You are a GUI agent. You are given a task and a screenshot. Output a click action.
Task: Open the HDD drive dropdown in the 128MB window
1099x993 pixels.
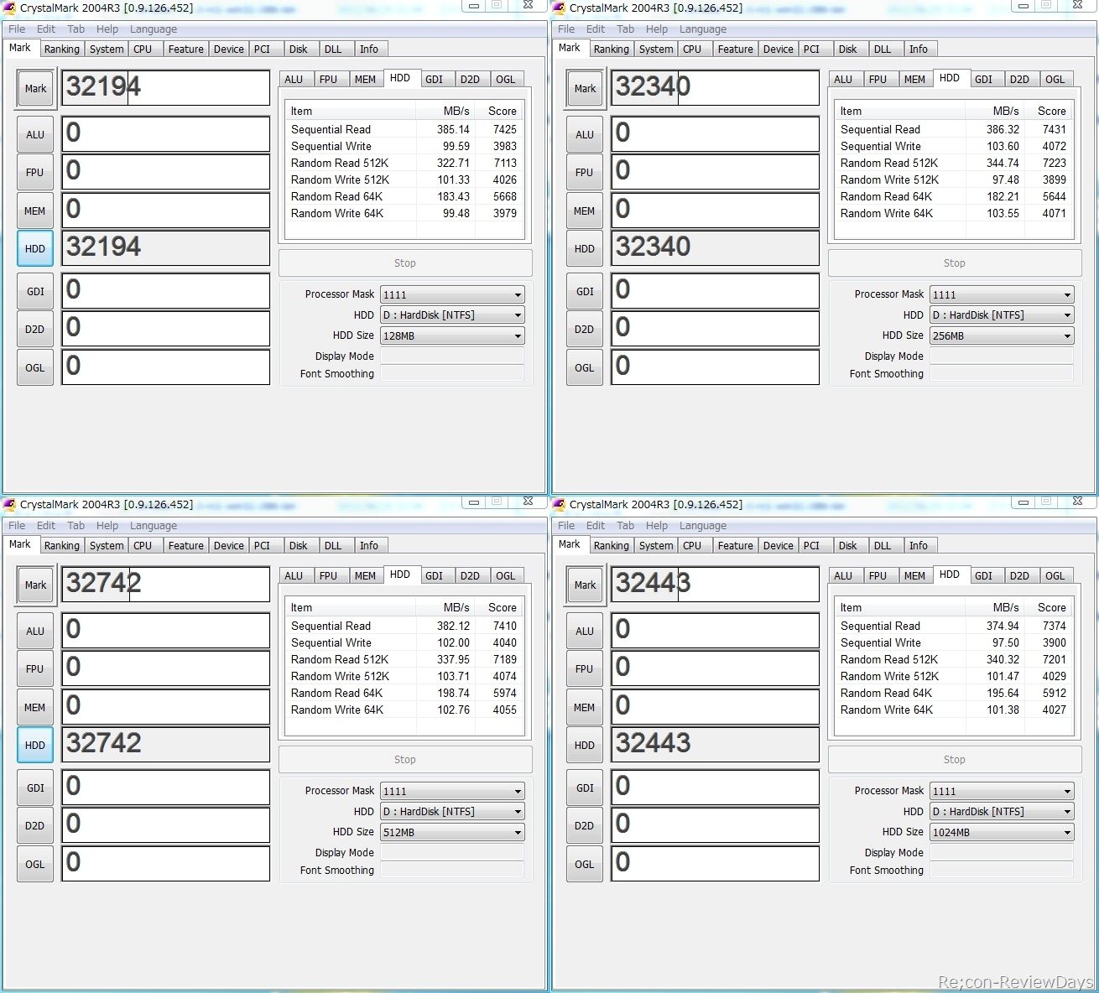(x=452, y=315)
